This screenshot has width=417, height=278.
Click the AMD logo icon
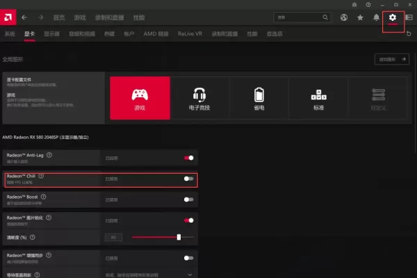8,17
